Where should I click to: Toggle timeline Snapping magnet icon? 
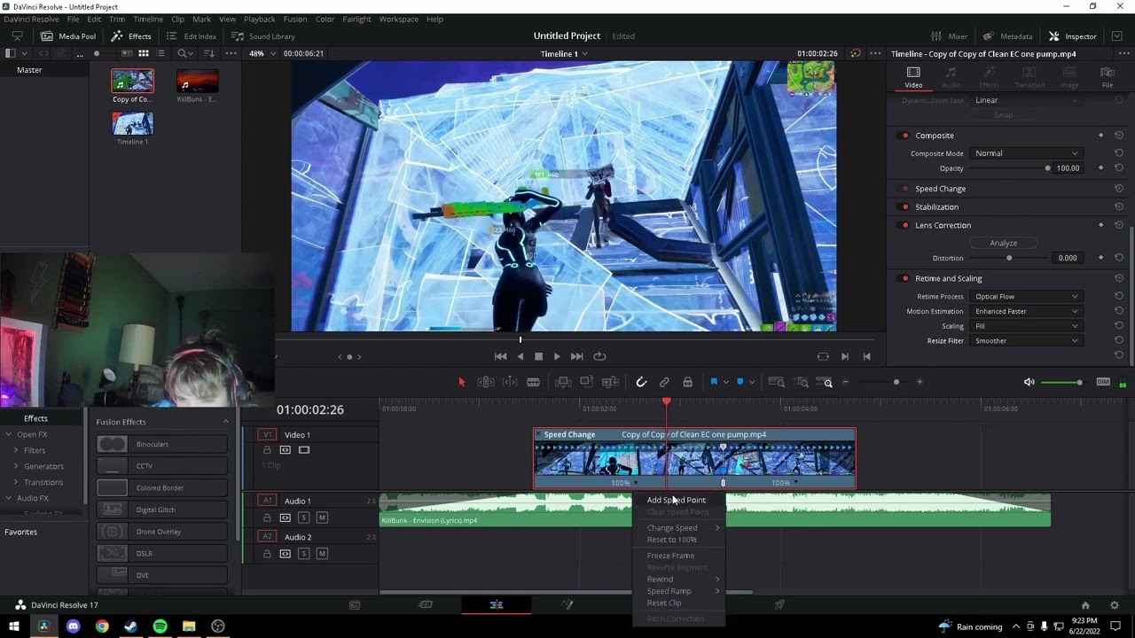point(641,382)
